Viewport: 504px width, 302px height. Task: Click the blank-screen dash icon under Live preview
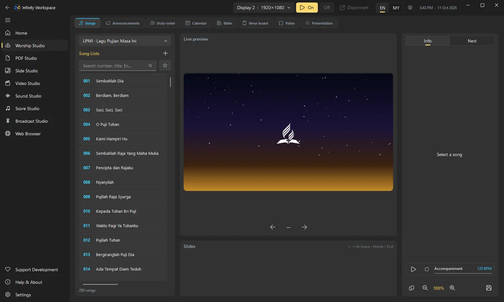288,227
